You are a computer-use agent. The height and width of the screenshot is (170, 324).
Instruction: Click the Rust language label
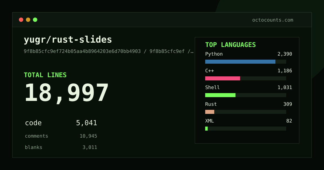click(211, 104)
